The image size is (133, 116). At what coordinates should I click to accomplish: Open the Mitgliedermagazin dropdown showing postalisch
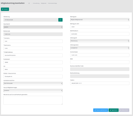pyautogui.click(x=33, y=91)
